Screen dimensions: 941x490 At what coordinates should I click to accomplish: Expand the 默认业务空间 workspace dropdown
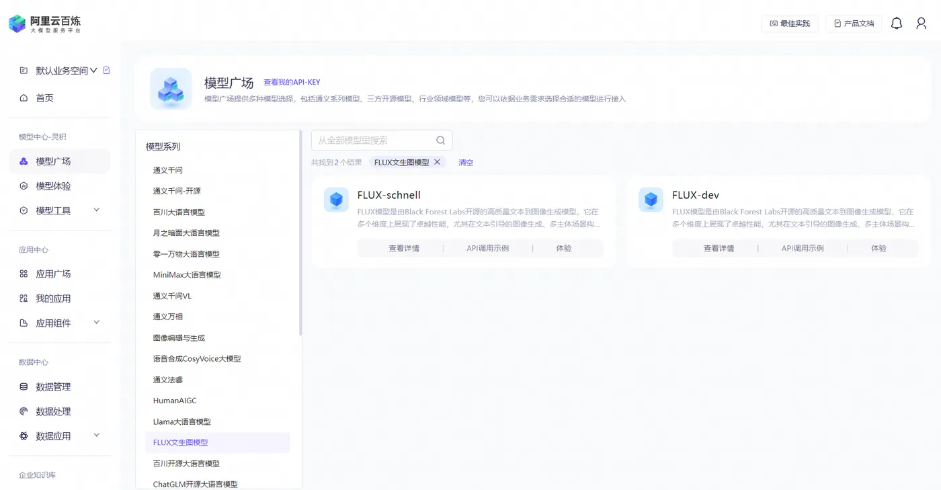coord(93,71)
